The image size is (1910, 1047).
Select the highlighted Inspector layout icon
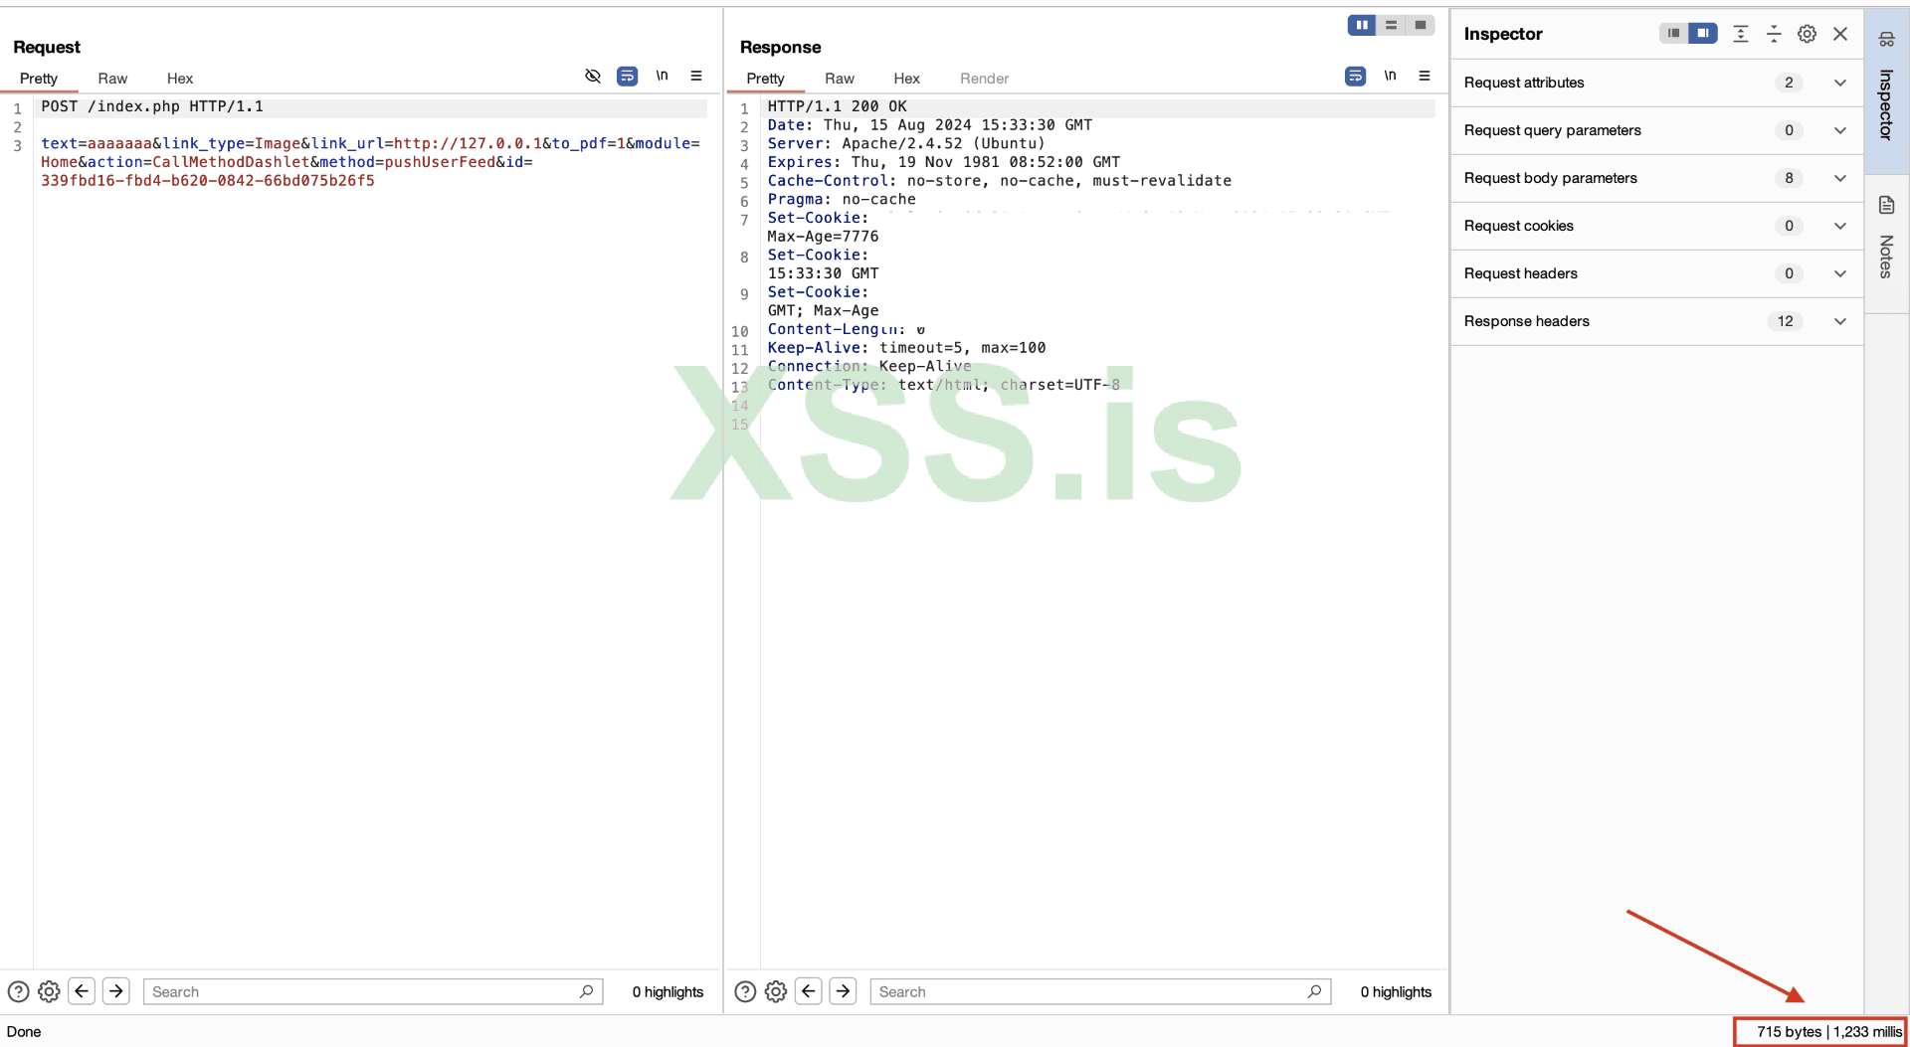(x=1703, y=33)
